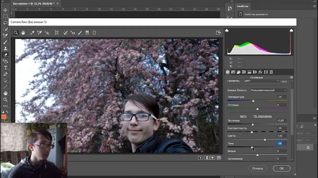Click the Авто link
The image size is (318, 178).
pyautogui.click(x=243, y=116)
